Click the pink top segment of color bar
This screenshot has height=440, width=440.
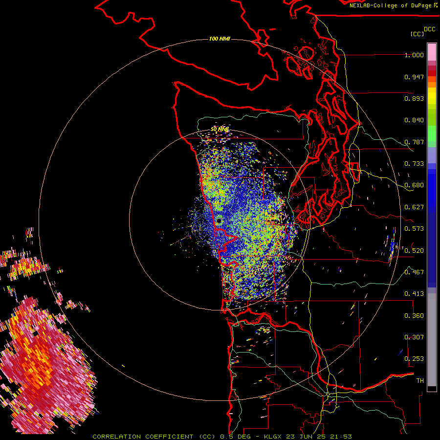click(432, 52)
